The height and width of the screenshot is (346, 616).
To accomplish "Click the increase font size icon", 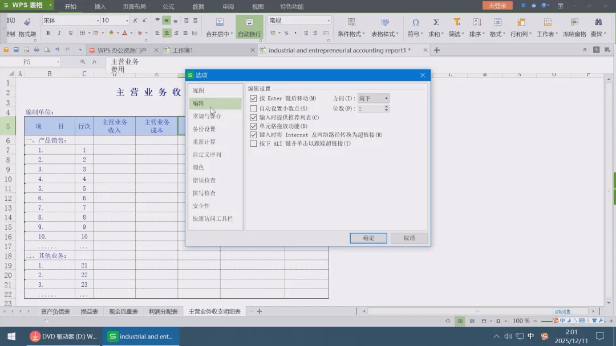I will pos(135,20).
